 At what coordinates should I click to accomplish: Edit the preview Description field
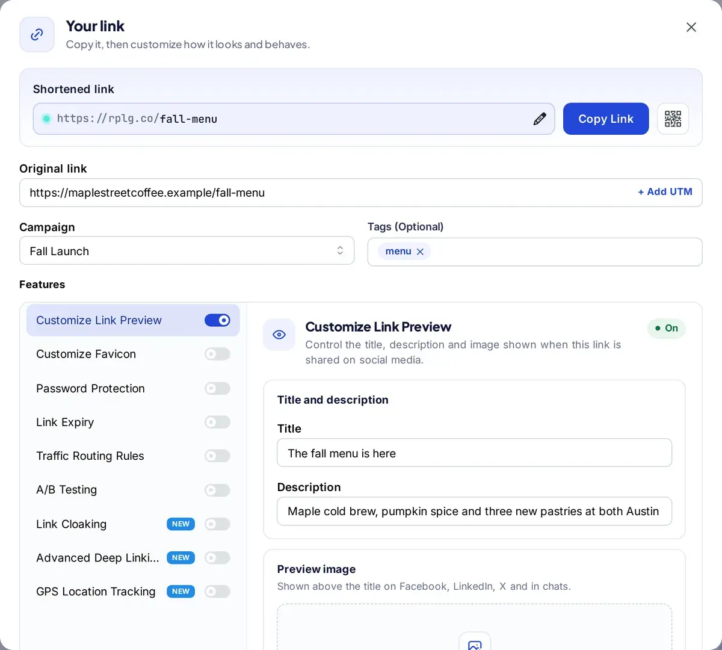coord(474,511)
